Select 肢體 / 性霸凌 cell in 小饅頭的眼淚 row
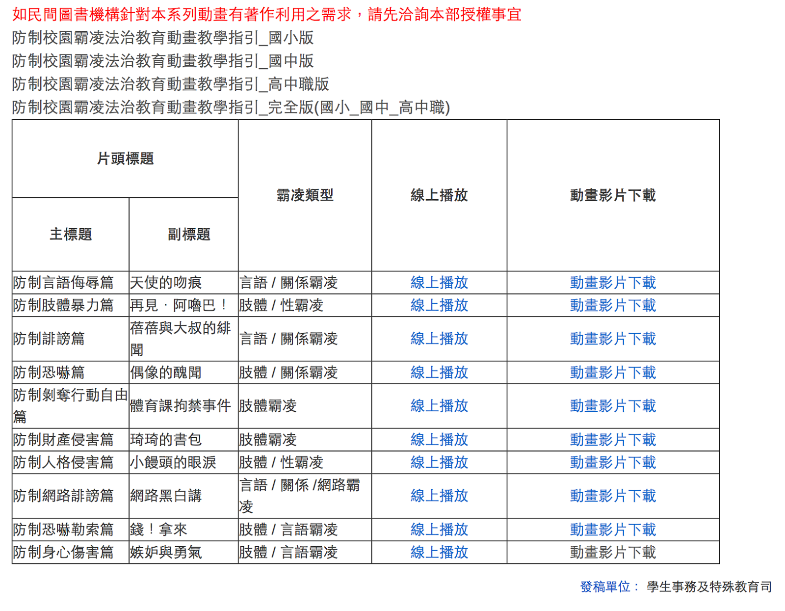The image size is (785, 611). [x=305, y=462]
